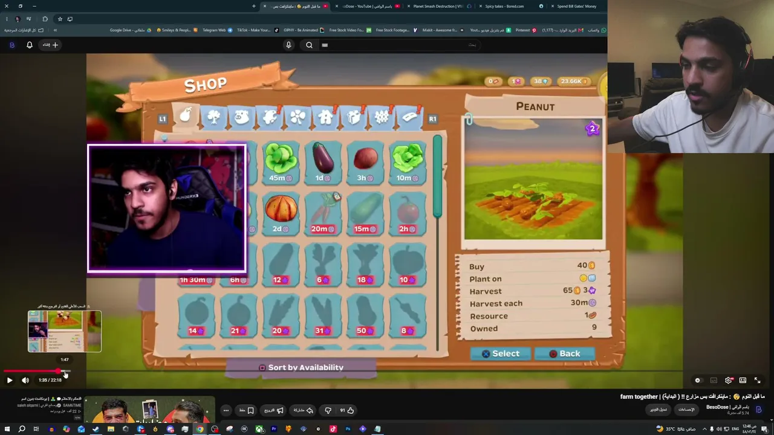774x435 pixels.
Task: Open the Google Drive bookmark
Action: (131, 30)
